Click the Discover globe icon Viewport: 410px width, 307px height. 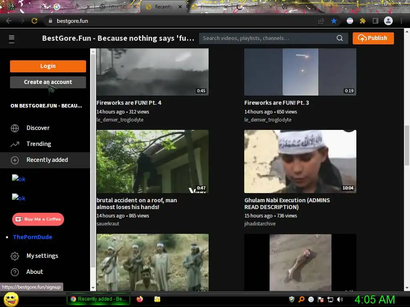click(x=15, y=128)
